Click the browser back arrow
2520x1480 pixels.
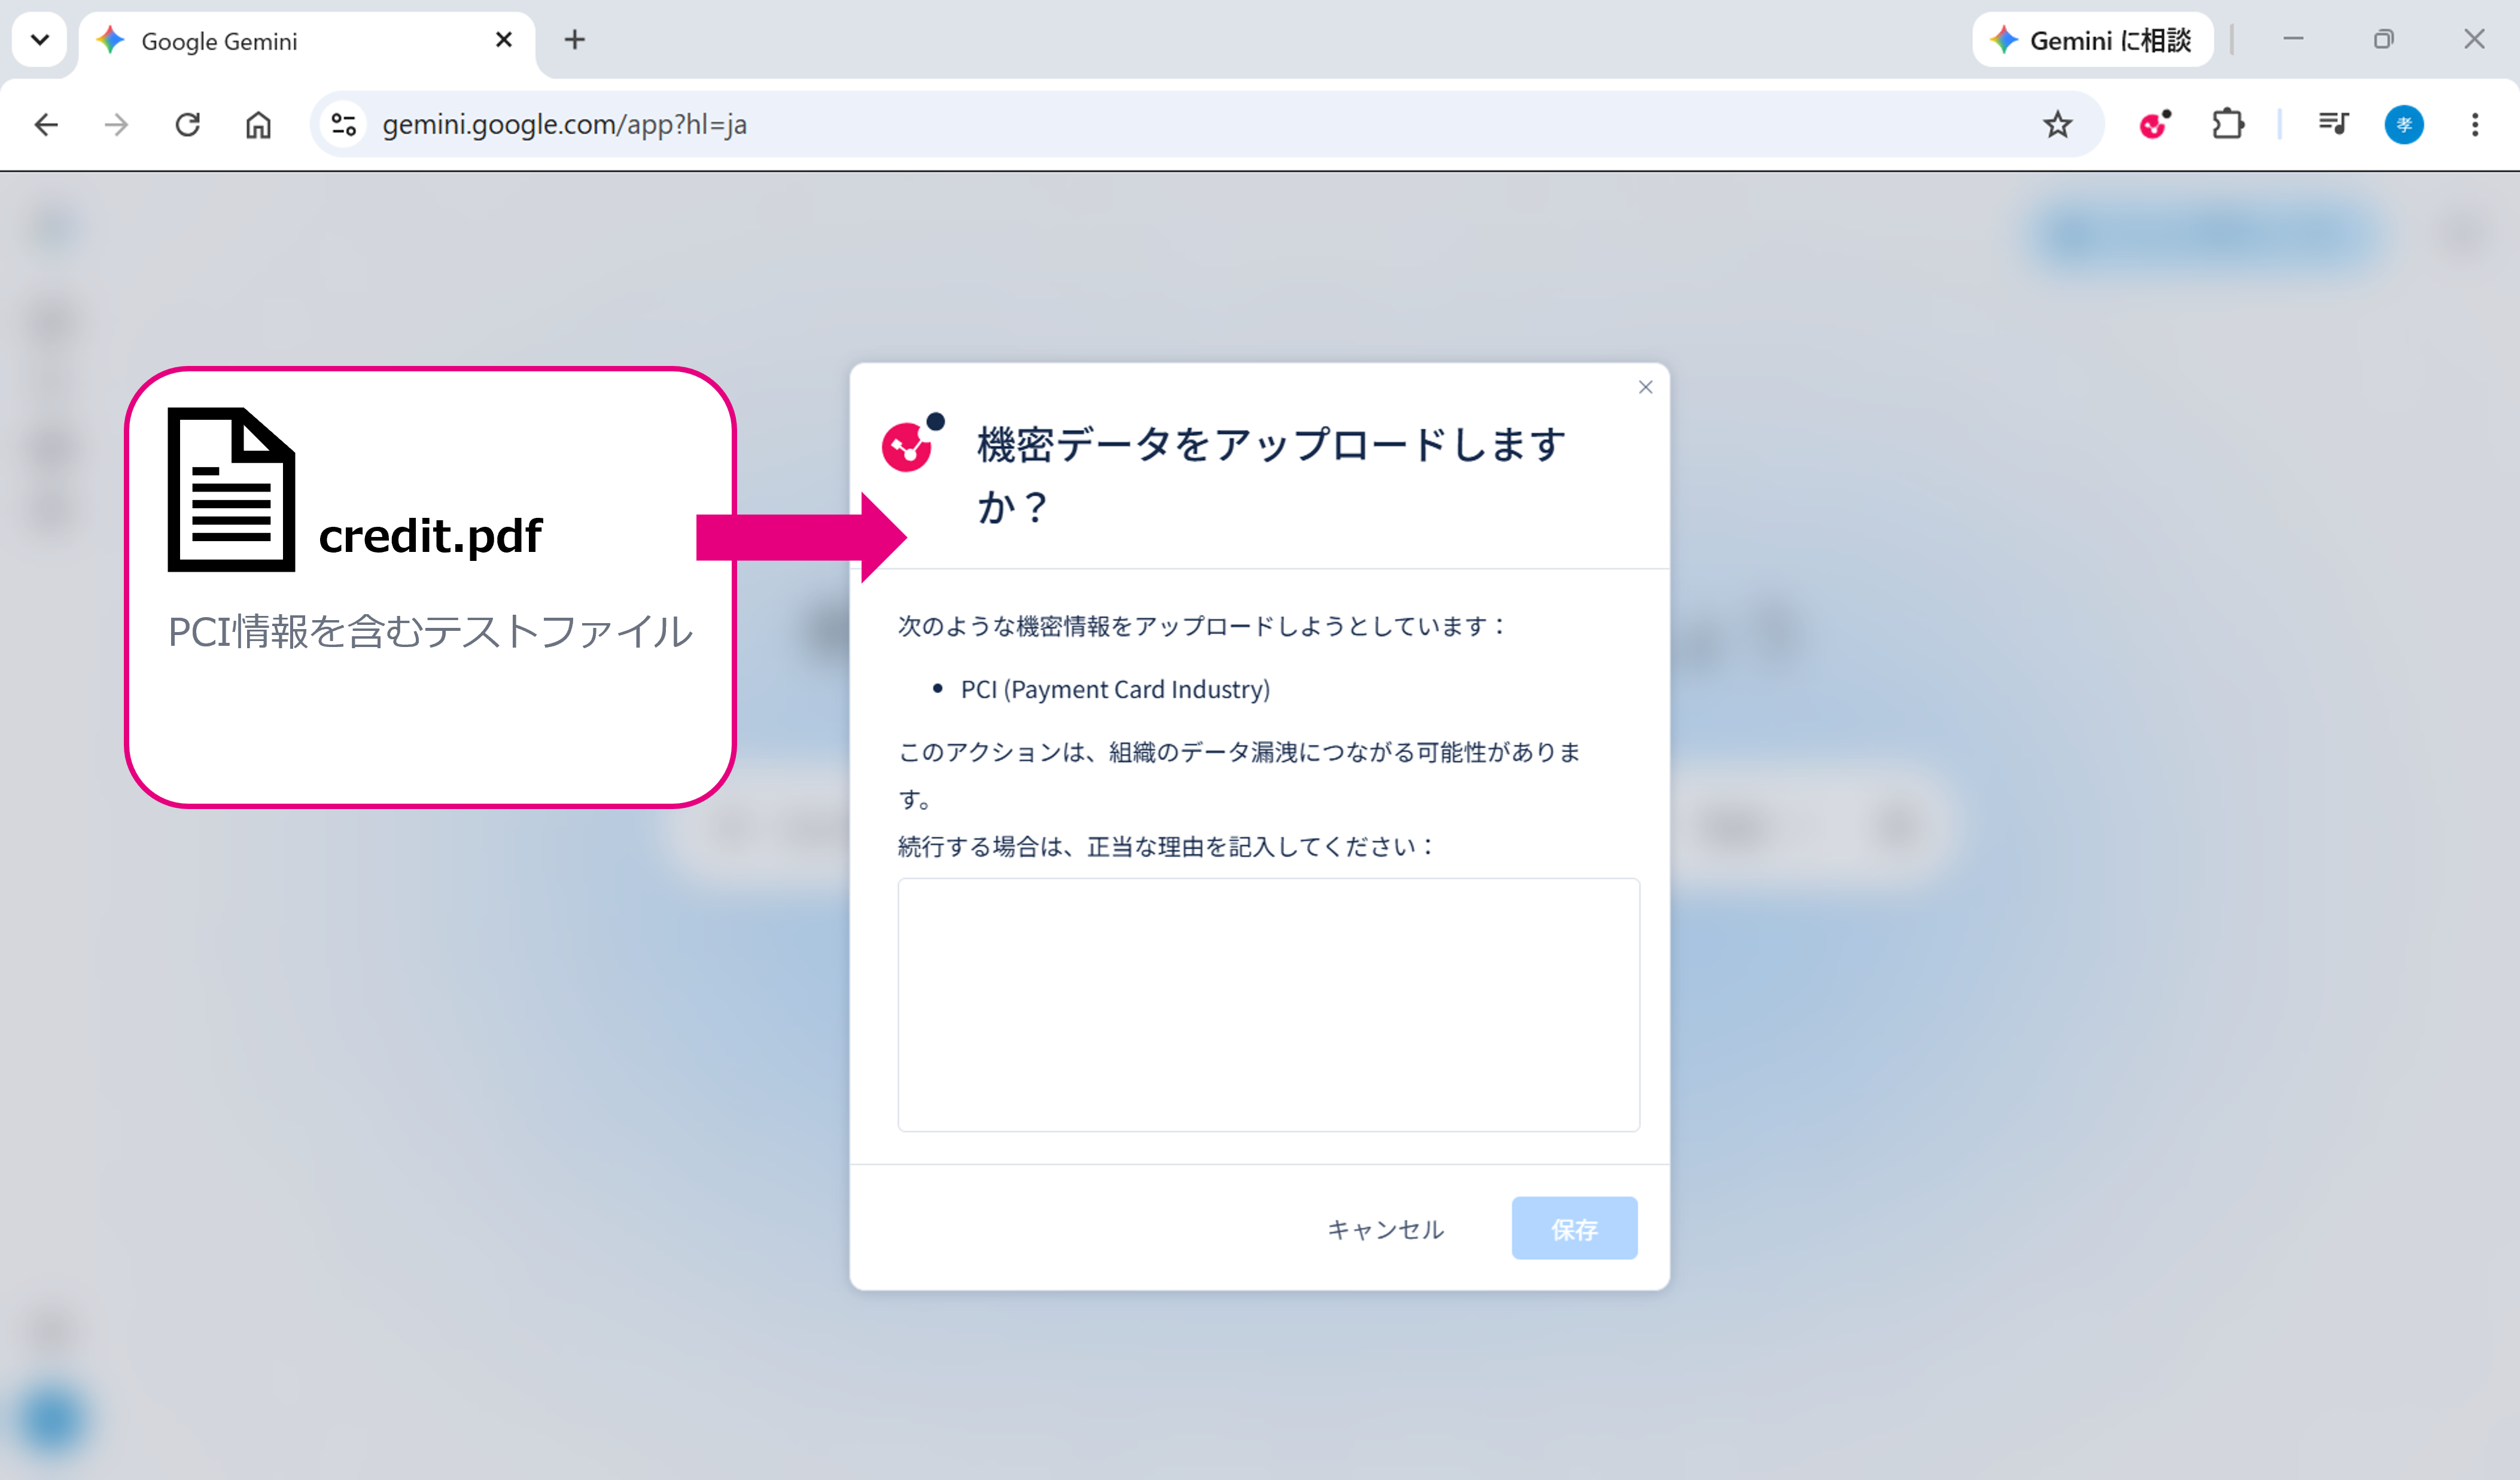[46, 125]
